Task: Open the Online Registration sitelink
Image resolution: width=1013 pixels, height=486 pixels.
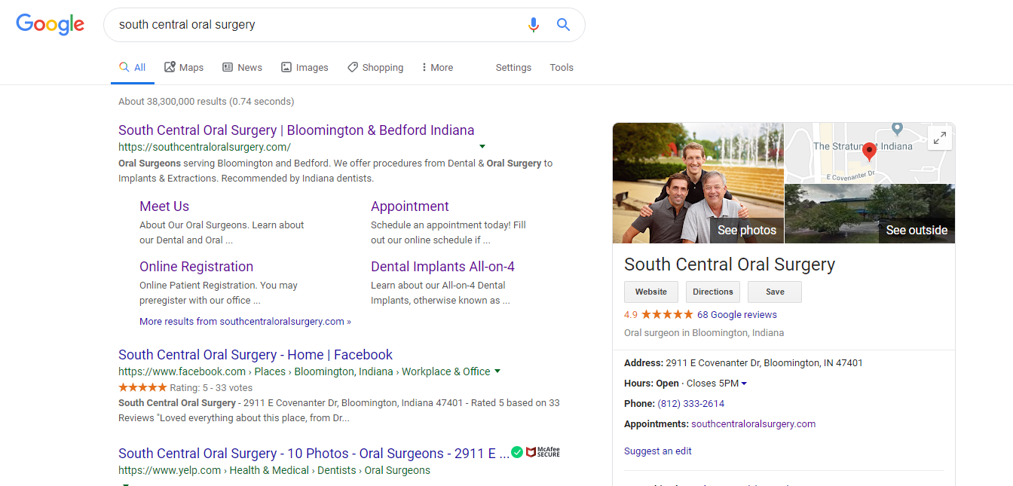Action: [196, 267]
